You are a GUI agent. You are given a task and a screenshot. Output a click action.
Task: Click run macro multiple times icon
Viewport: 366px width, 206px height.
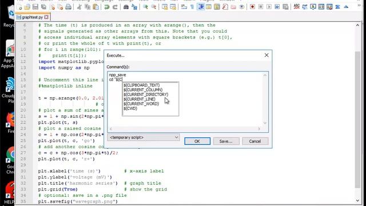click(x=277, y=7)
